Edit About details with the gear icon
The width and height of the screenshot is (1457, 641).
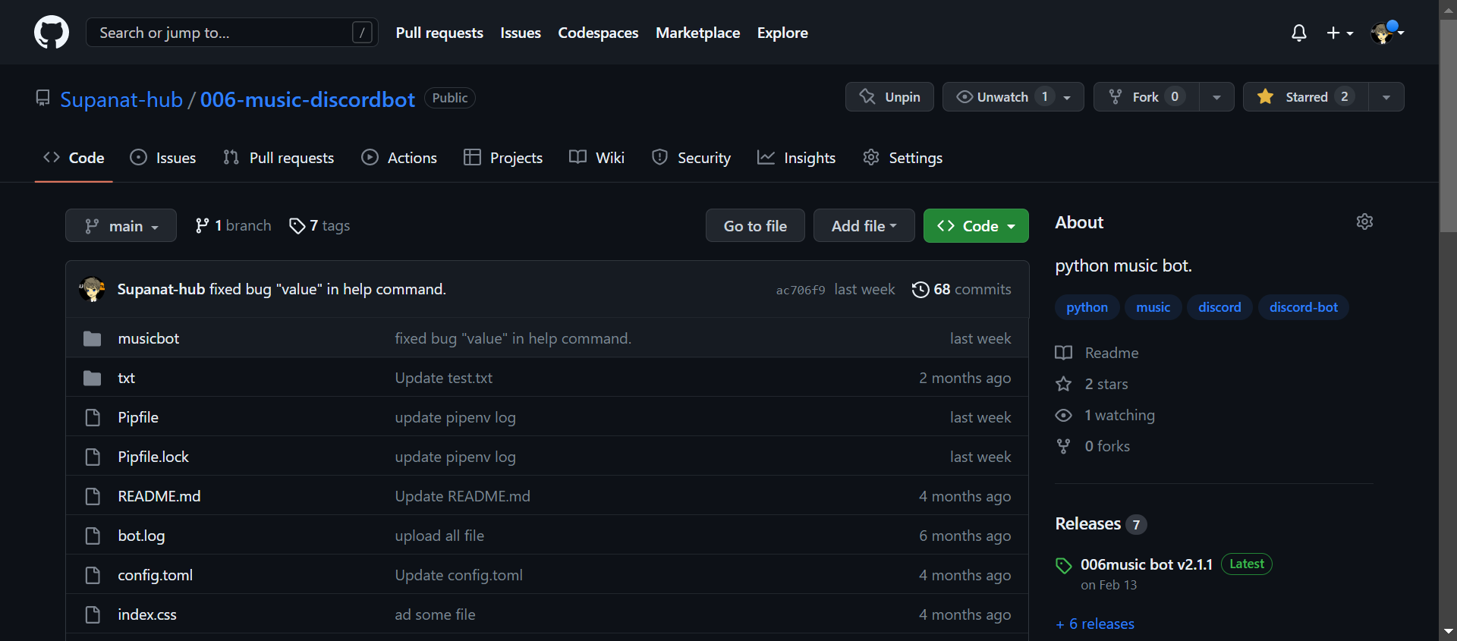1364,222
